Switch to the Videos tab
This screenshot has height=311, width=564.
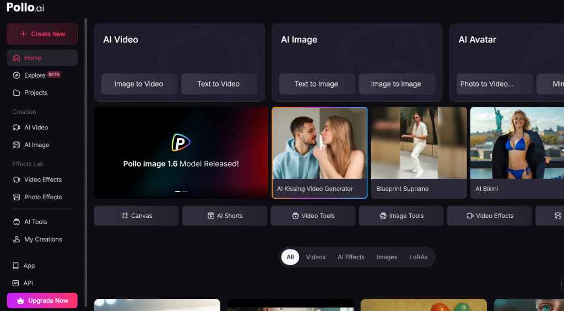(316, 257)
